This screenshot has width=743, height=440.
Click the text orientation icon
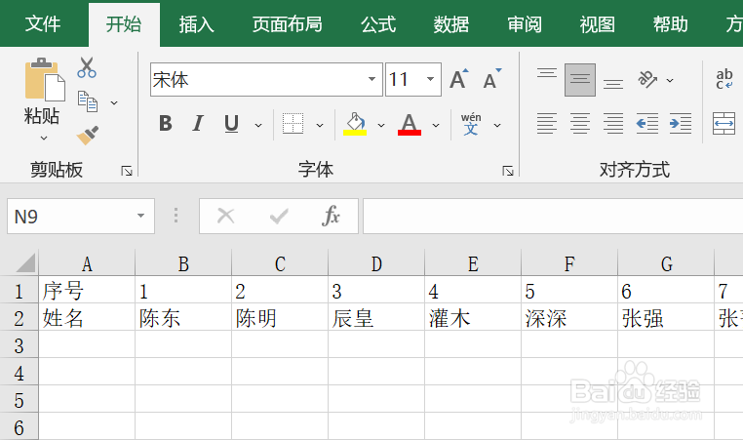647,79
